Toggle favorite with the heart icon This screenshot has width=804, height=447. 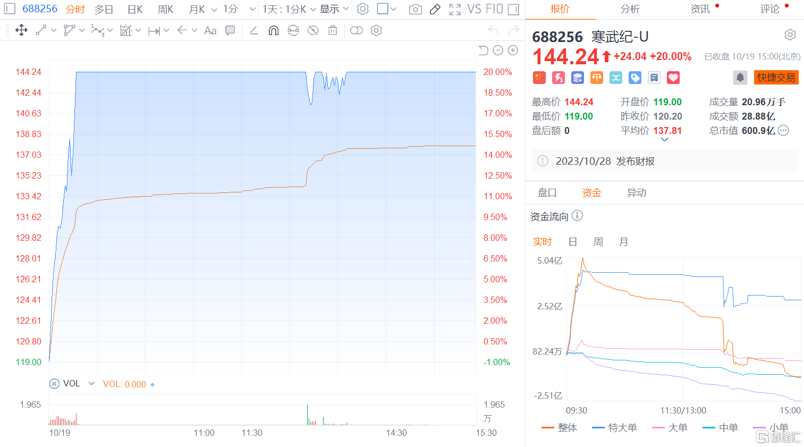click(x=673, y=78)
